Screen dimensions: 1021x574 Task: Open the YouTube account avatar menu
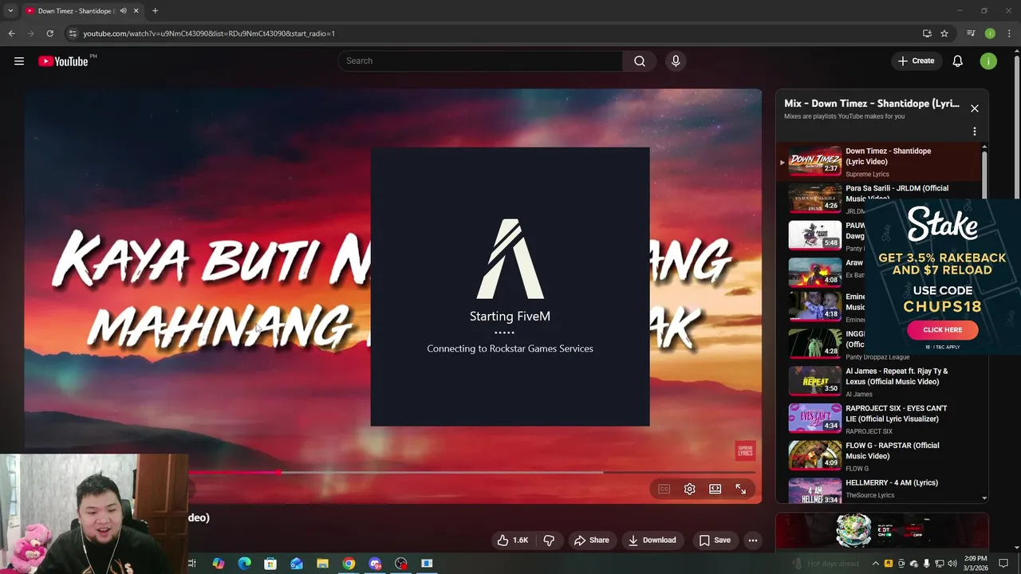tap(988, 61)
